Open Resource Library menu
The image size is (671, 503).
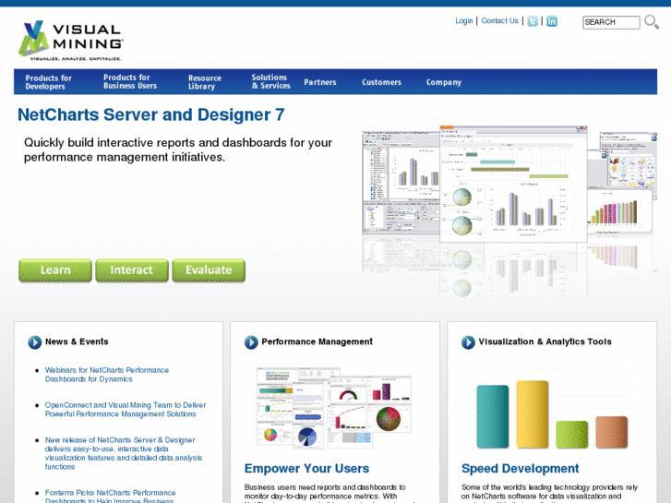205,82
